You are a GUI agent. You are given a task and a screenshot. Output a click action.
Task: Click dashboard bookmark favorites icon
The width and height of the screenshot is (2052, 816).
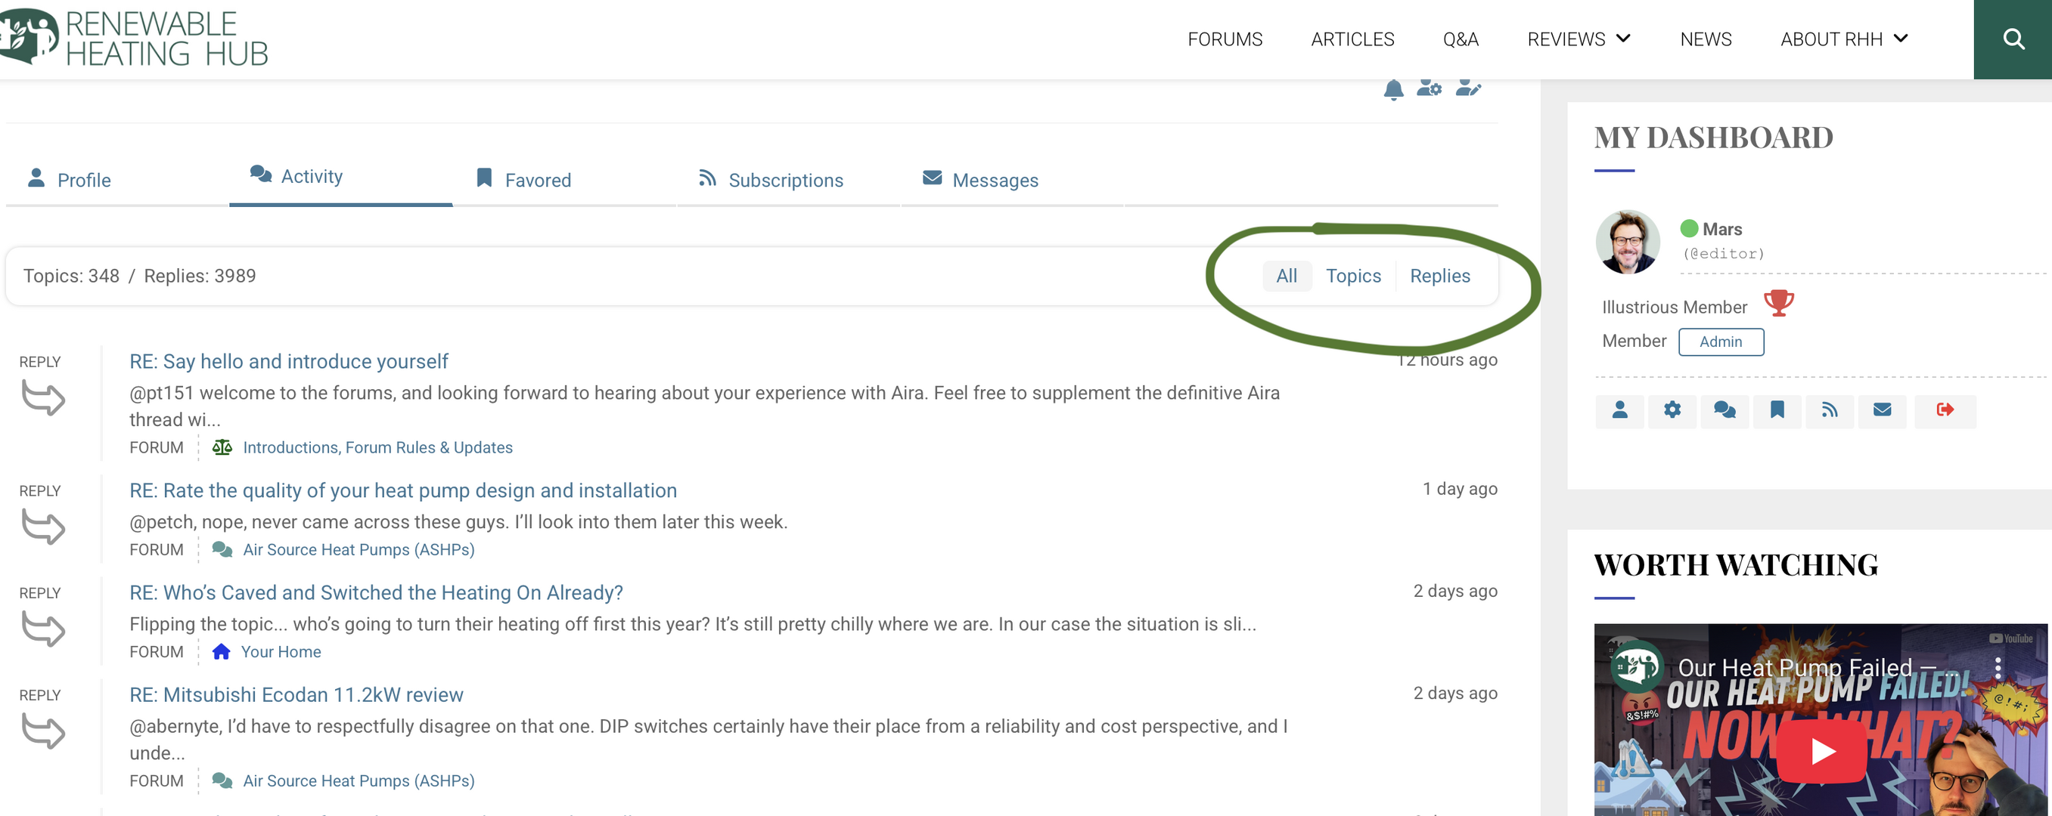click(1777, 410)
